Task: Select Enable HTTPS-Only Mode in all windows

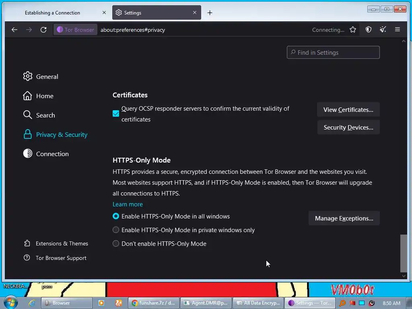Action: 116,216
